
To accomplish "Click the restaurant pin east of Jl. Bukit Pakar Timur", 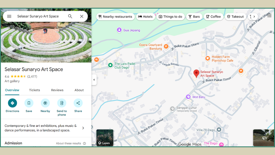I will pyautogui.click(x=241, y=71).
